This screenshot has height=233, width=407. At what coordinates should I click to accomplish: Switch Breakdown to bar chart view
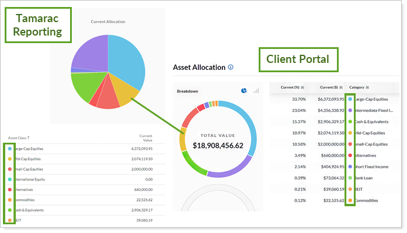(x=256, y=91)
